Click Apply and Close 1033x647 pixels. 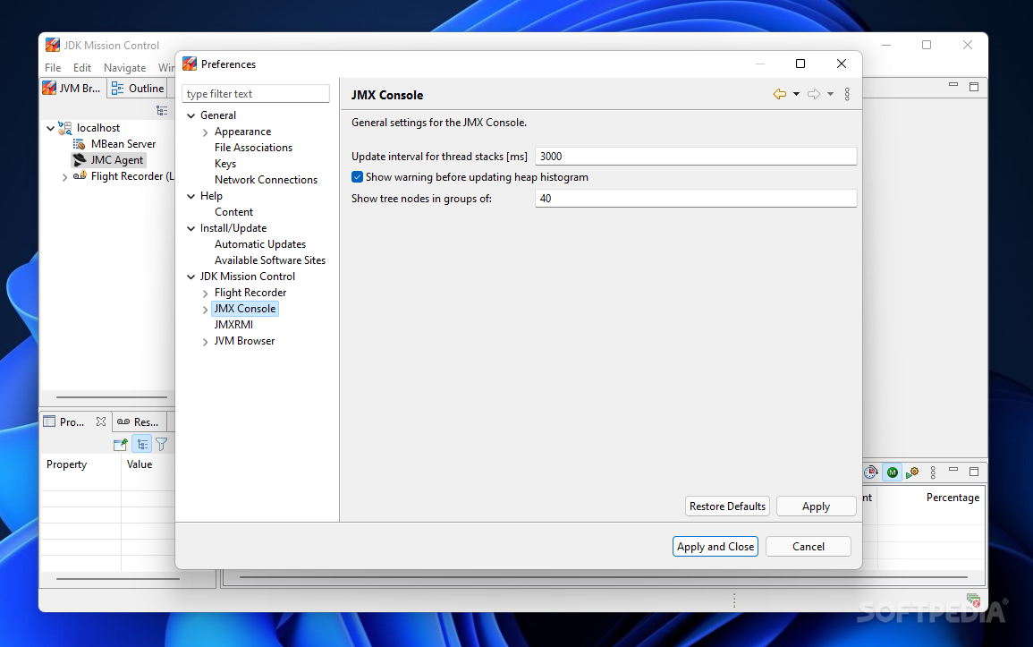click(x=715, y=546)
